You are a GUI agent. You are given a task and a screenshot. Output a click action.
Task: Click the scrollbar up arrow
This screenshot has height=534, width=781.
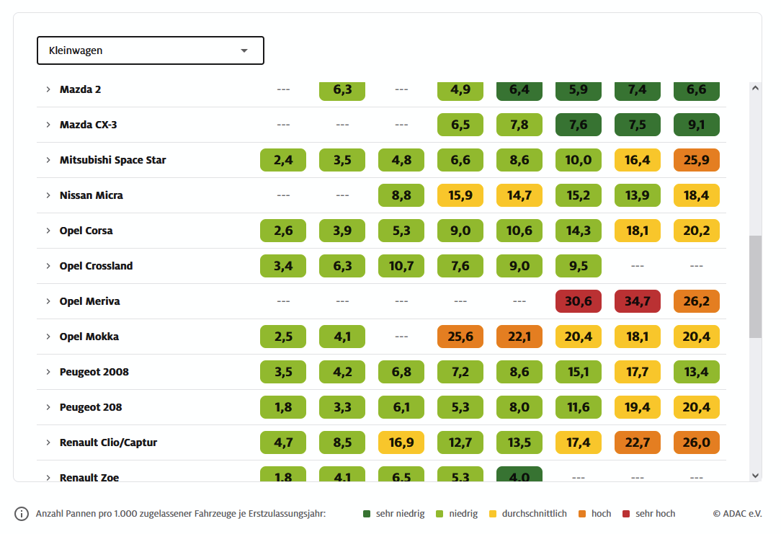(756, 88)
